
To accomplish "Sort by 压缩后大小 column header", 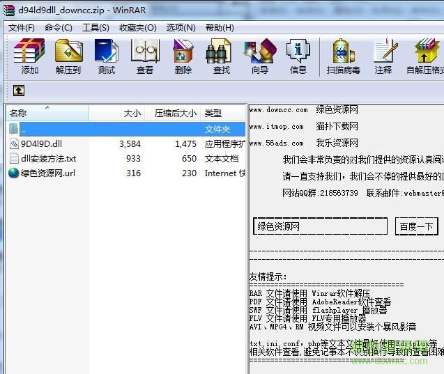I will tap(173, 113).
